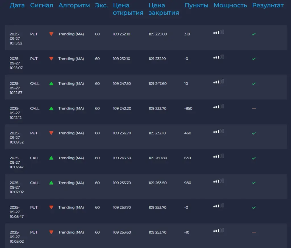This screenshot has height=248, width=291.
Task: Click the strength indicator in the 10:05:02 row
Action: [x=219, y=231]
